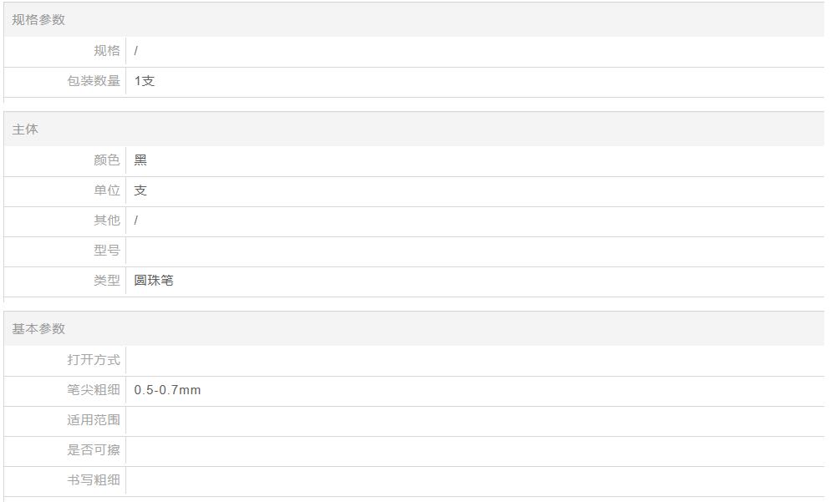The image size is (831, 502).
Task: Select the 0.5-0.7mm tip size value
Action: click(x=167, y=390)
